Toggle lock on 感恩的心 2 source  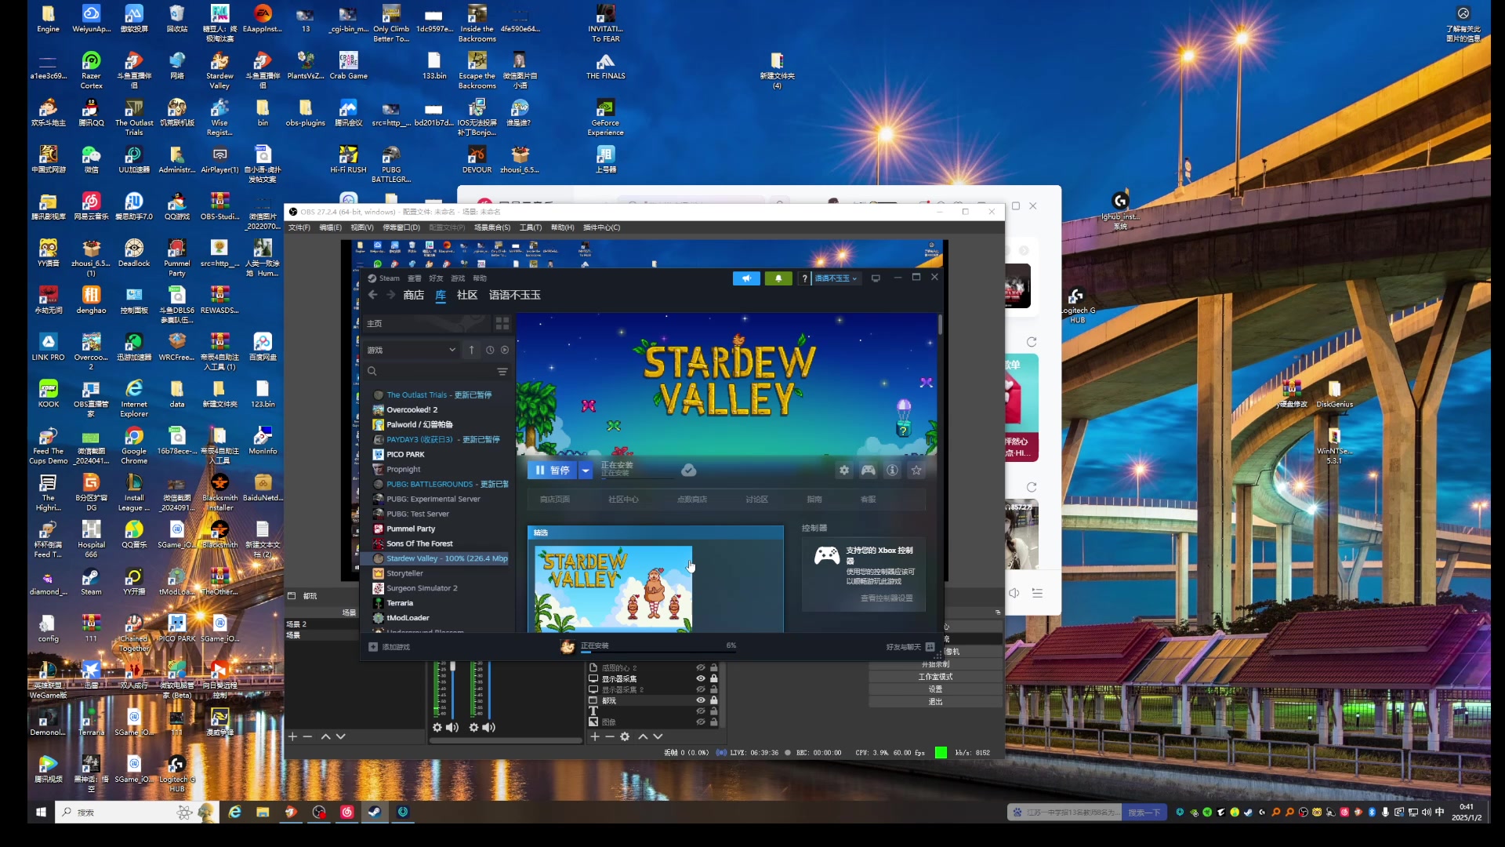[x=713, y=667]
